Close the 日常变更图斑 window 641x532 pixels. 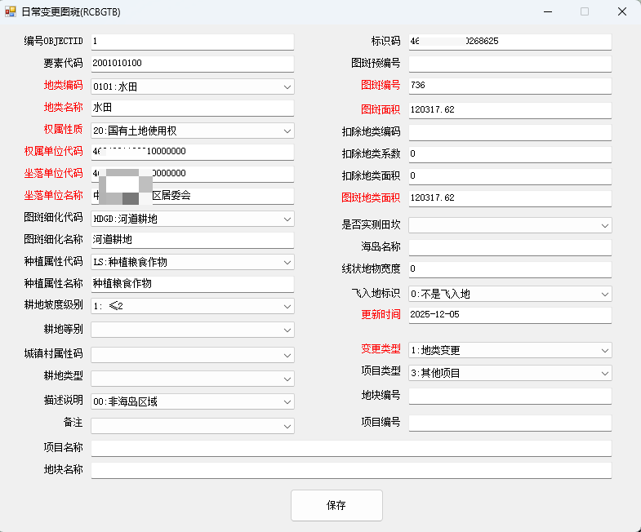pyautogui.click(x=621, y=11)
